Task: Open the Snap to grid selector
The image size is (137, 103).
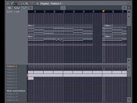Action: (37, 4)
